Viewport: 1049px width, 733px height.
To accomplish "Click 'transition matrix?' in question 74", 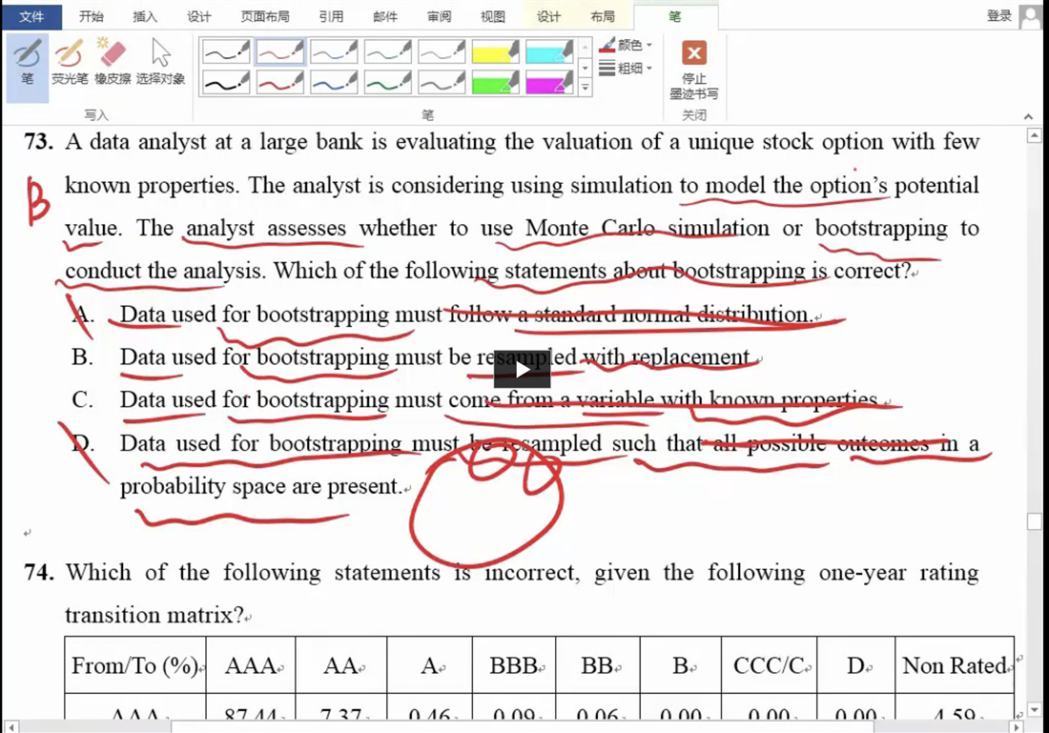I will (154, 616).
